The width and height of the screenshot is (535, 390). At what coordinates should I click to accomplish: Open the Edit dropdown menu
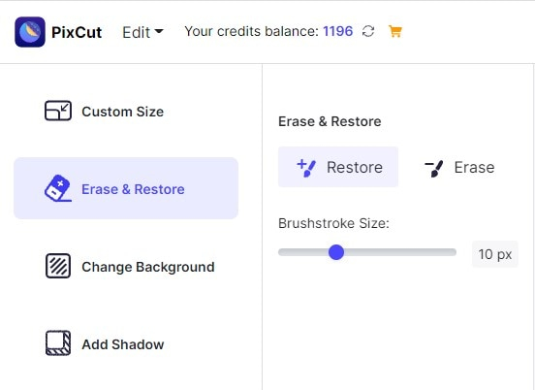pos(142,32)
